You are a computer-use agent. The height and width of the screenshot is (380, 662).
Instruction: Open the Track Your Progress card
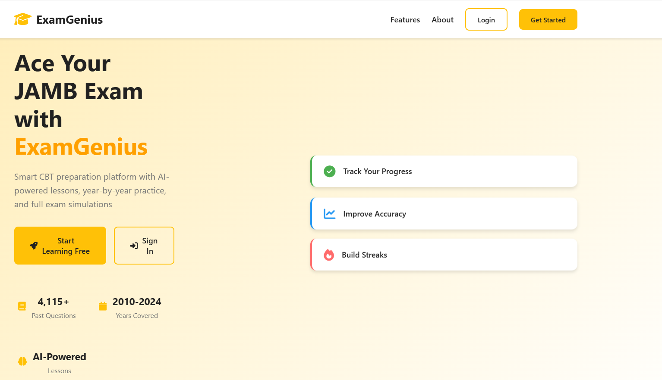click(x=444, y=171)
